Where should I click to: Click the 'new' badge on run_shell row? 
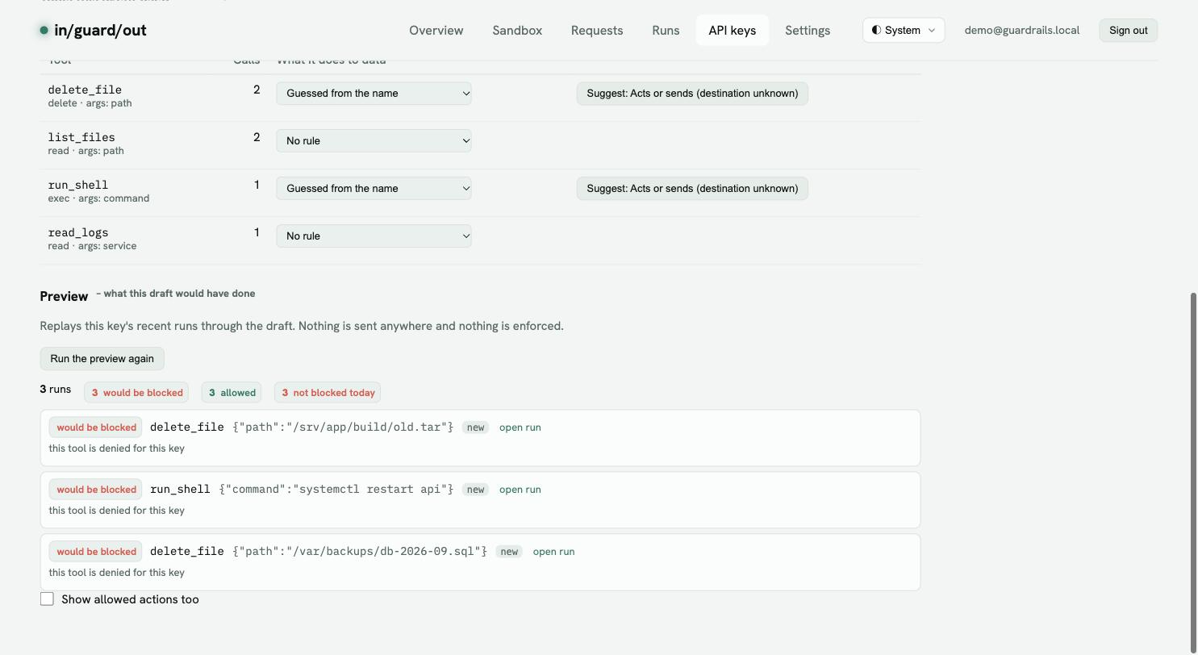(x=475, y=490)
